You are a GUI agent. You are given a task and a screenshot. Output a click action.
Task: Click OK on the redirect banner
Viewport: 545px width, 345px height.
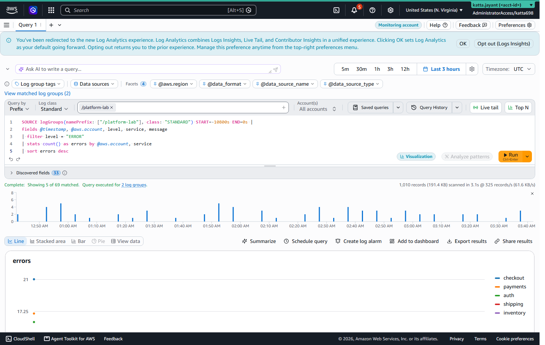[x=463, y=44]
